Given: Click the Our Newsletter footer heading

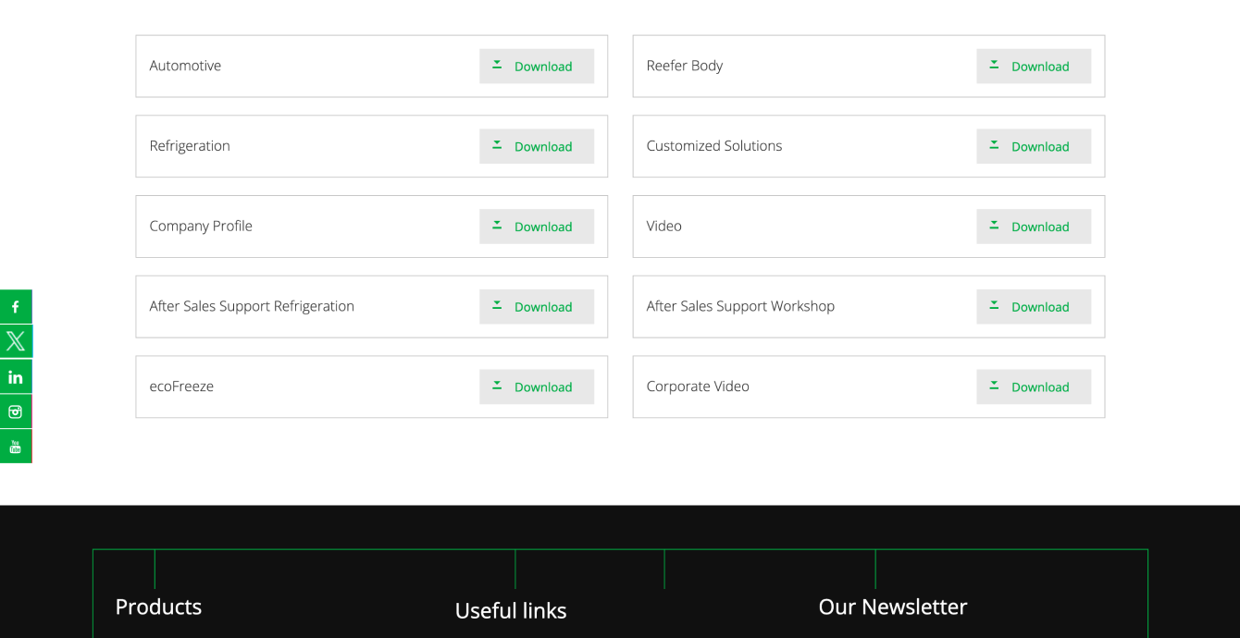Looking at the screenshot, I should (892, 607).
